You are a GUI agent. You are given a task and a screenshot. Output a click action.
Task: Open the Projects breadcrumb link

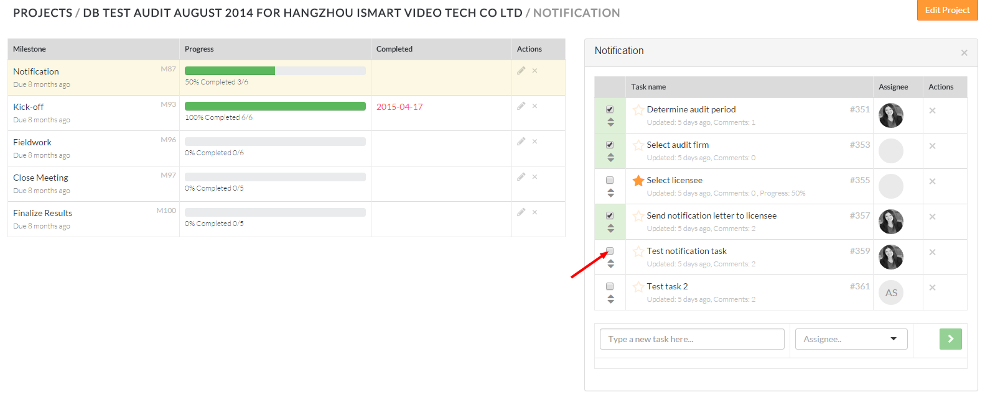[42, 13]
